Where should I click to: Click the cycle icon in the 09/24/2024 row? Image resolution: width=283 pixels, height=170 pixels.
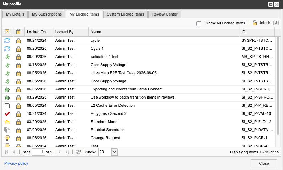[x=7, y=41]
